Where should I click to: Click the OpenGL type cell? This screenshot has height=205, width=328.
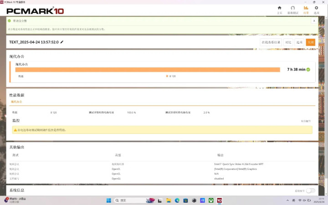pyautogui.click(x=116, y=179)
